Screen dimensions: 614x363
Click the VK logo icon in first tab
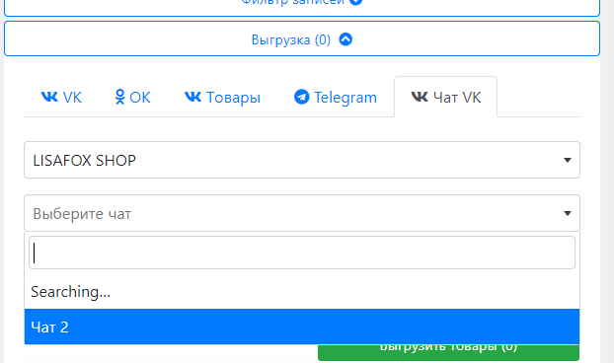tap(49, 97)
